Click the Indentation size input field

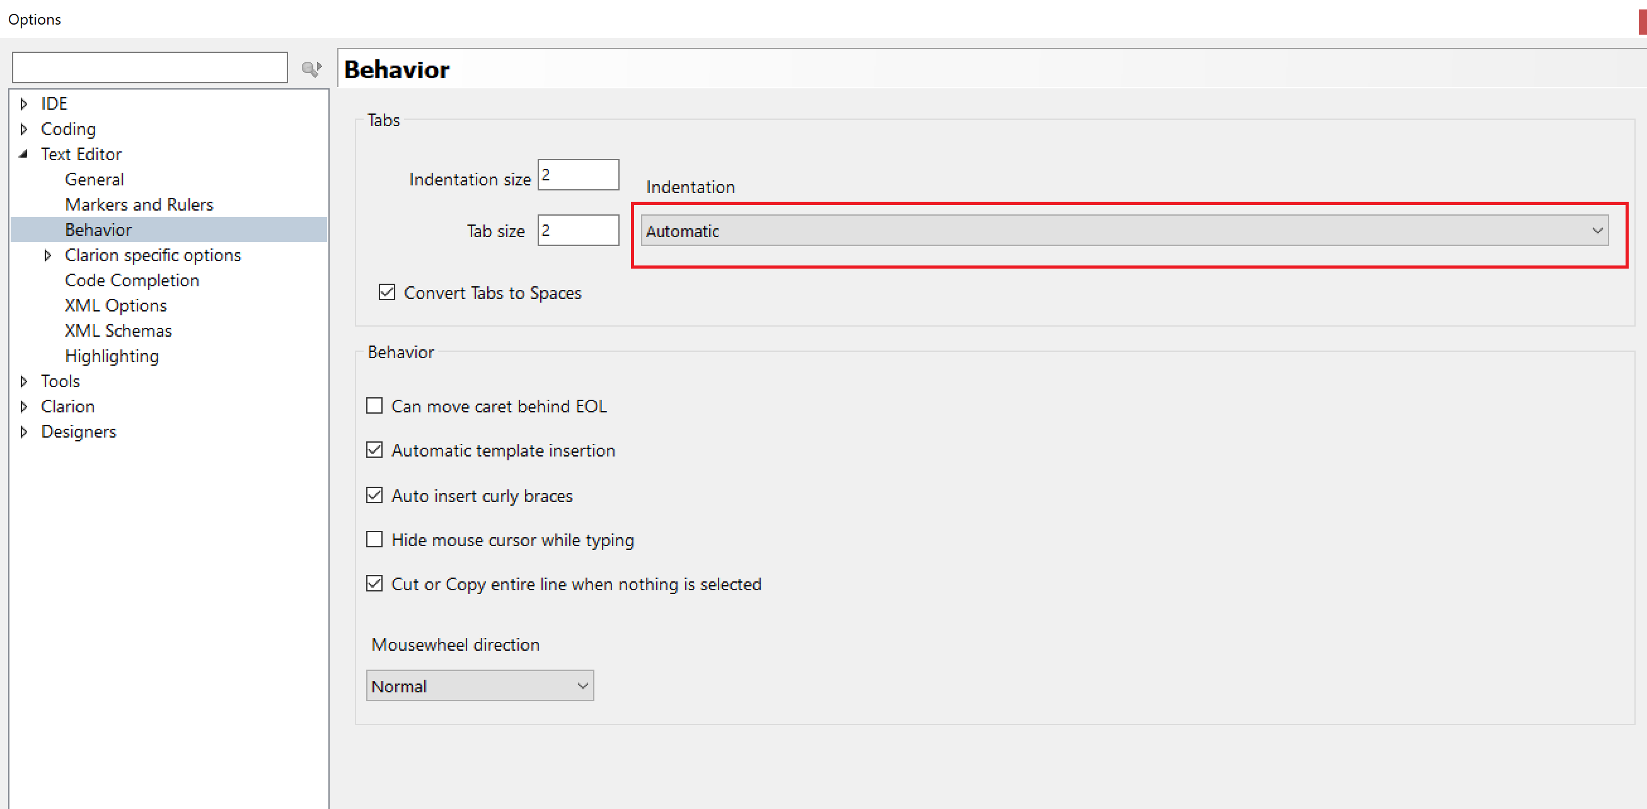pos(578,175)
